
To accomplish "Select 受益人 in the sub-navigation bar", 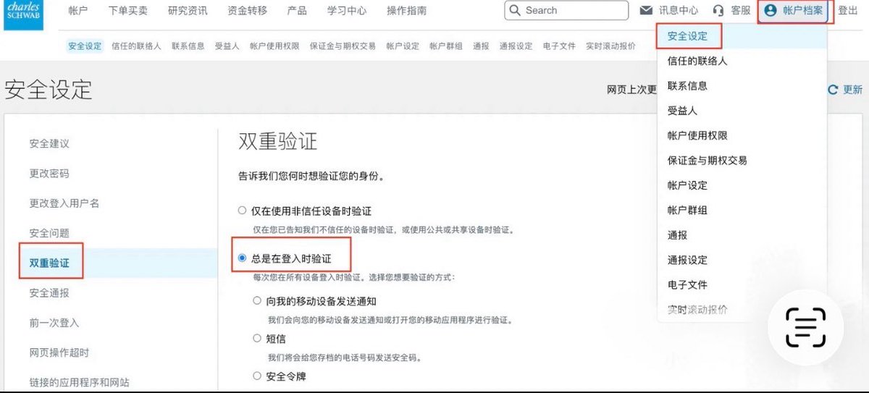I will [x=227, y=46].
